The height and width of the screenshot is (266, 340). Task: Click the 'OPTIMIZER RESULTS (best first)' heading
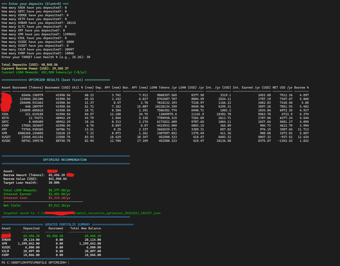click(56, 80)
